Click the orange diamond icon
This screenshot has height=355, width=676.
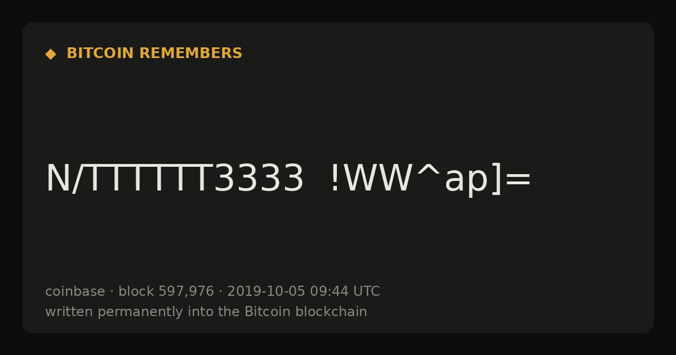51,54
